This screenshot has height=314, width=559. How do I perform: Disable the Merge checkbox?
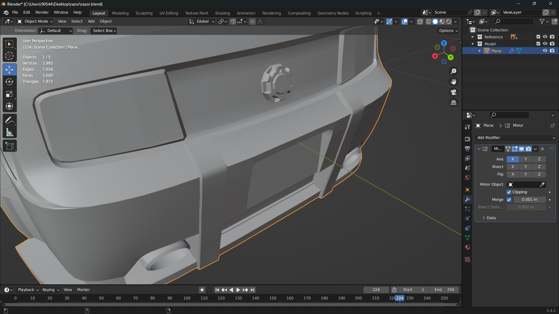pyautogui.click(x=509, y=200)
